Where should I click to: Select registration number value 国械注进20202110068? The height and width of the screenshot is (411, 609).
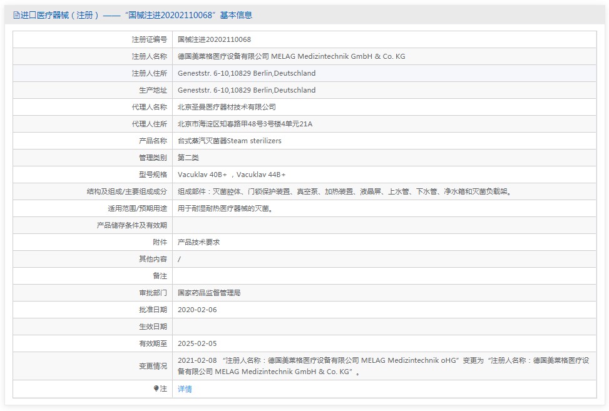click(x=215, y=39)
